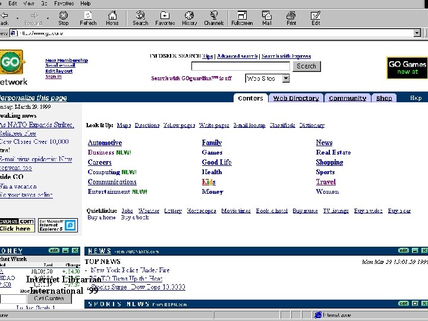
Task: Open the Favorites menu
Action: pyautogui.click(x=64, y=4)
